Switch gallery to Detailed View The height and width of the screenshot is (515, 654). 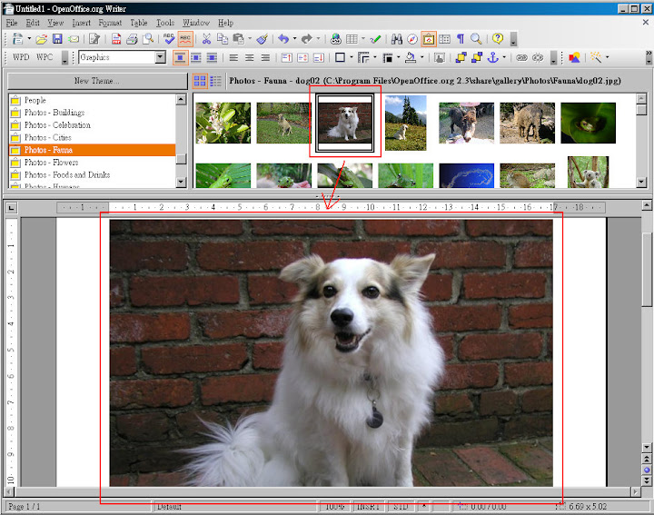pos(215,81)
